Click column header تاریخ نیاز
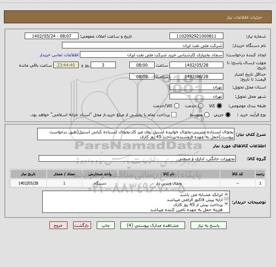 point(28,174)
